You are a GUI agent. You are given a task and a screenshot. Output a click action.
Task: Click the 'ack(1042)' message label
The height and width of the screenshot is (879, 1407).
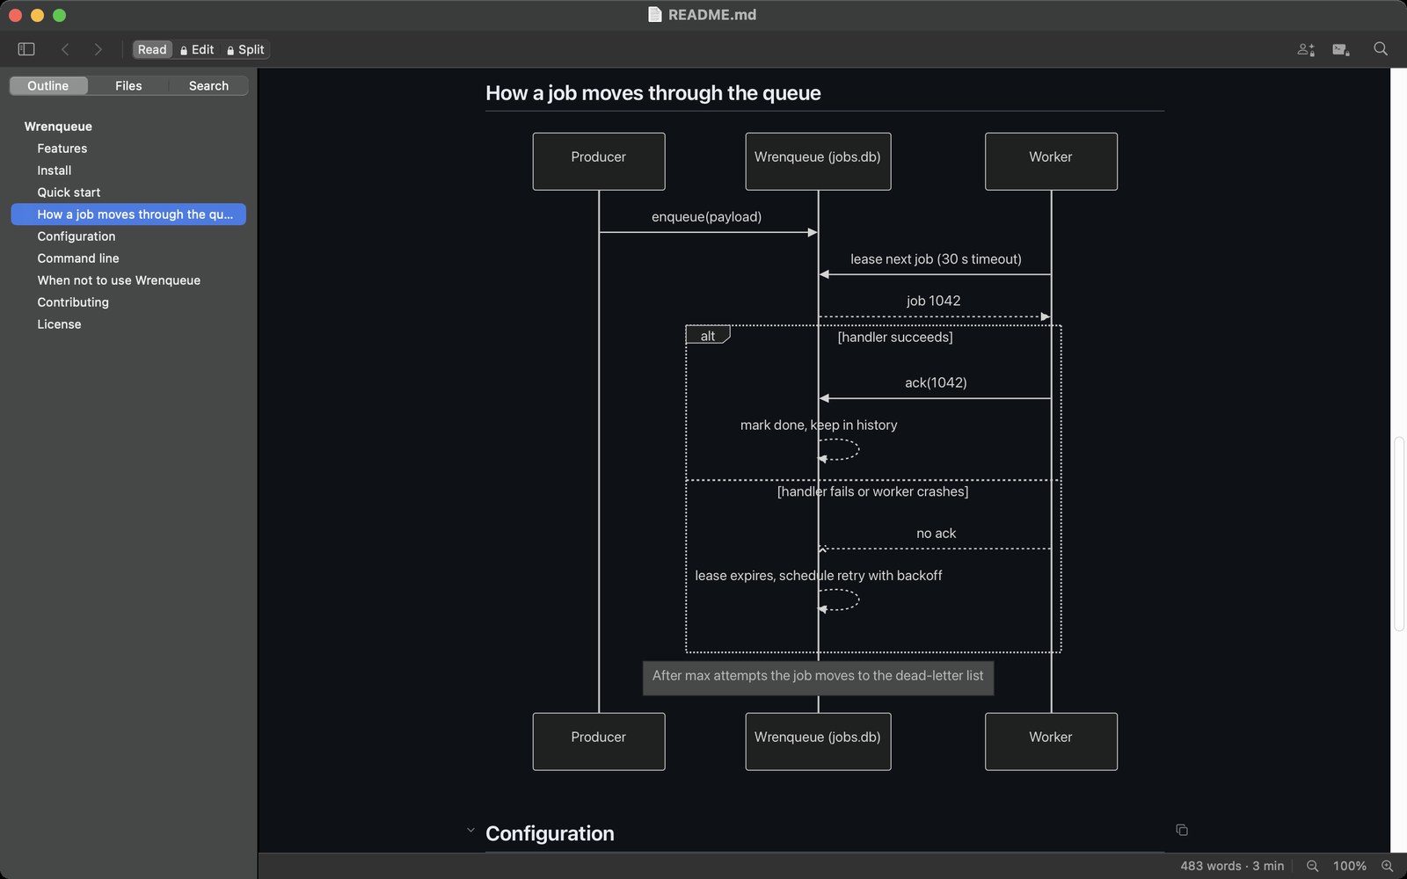click(x=936, y=382)
